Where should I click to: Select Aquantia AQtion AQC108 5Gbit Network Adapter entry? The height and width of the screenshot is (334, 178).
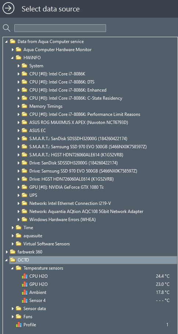point(86,212)
